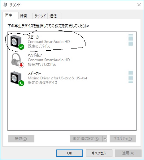Click the 既定のデバイス status text
The image size is (144, 160).
tap(39, 46)
